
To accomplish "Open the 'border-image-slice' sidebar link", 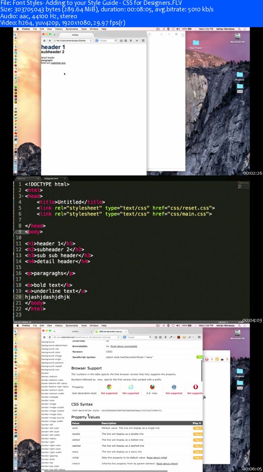I will coord(51,414).
